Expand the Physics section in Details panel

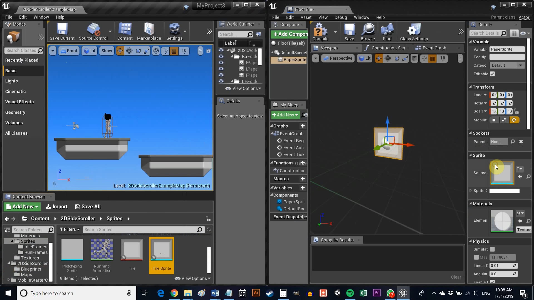point(471,241)
